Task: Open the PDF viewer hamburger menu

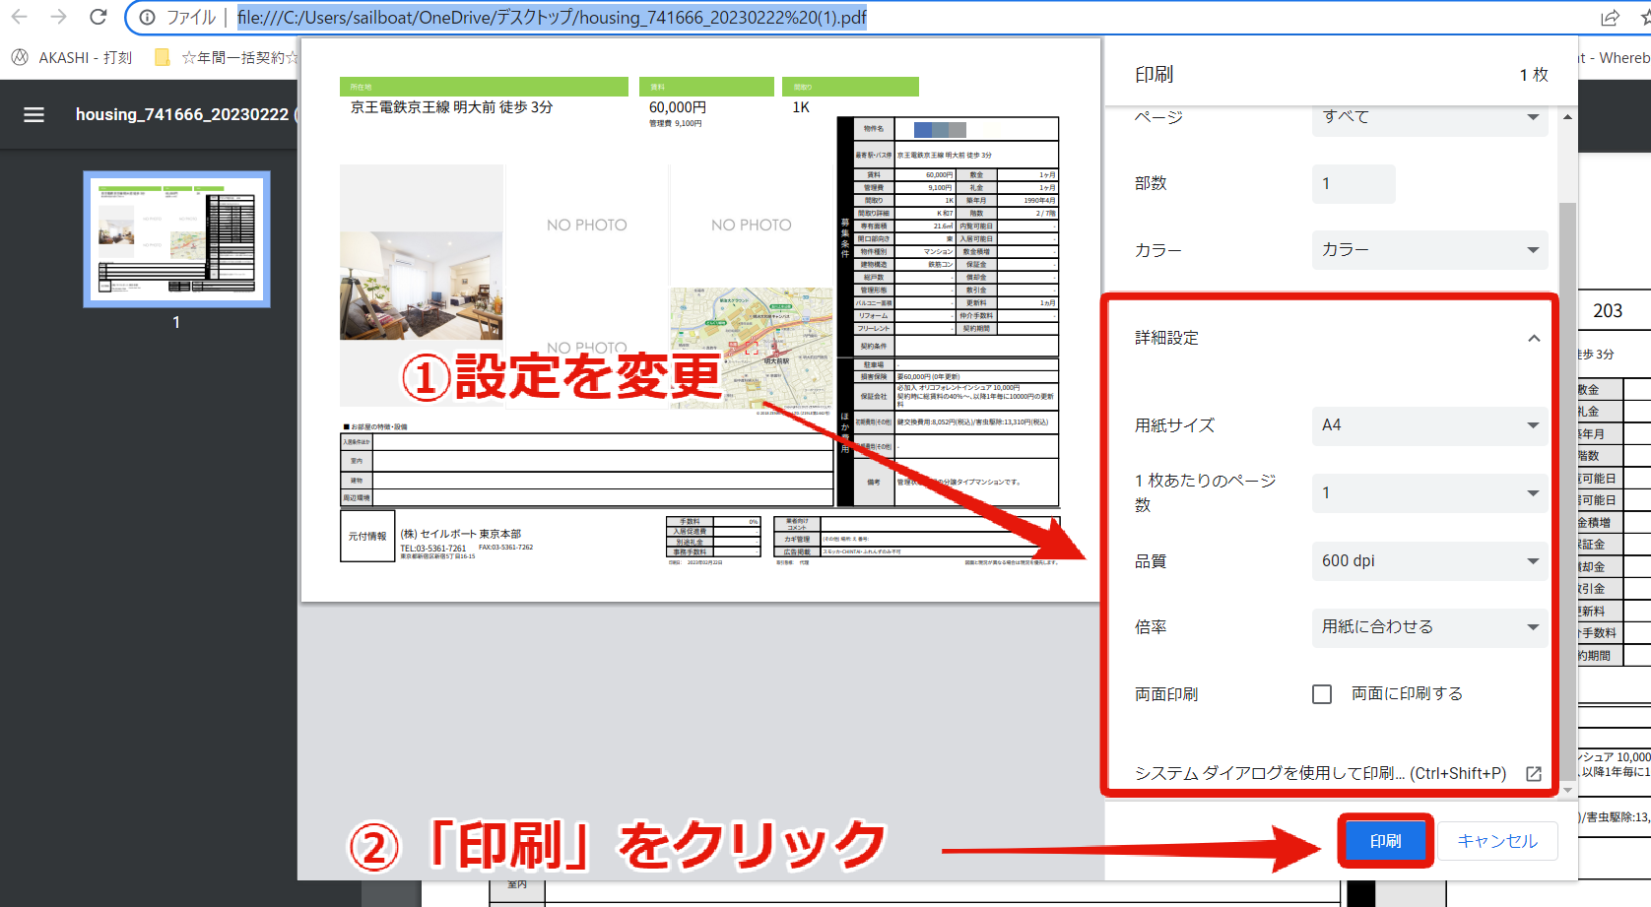Action: coord(34,114)
